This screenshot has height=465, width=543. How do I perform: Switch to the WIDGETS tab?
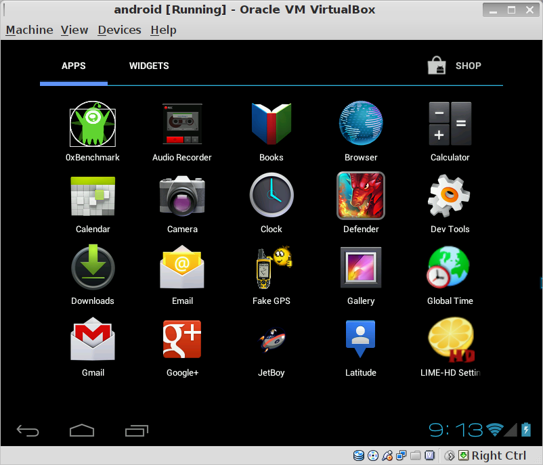pos(149,66)
